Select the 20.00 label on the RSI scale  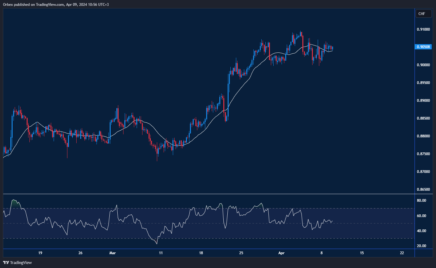tap(422, 246)
